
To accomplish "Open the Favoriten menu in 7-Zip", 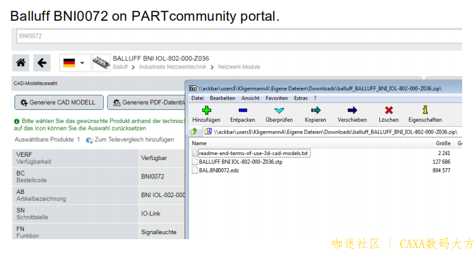I will coord(276,98).
